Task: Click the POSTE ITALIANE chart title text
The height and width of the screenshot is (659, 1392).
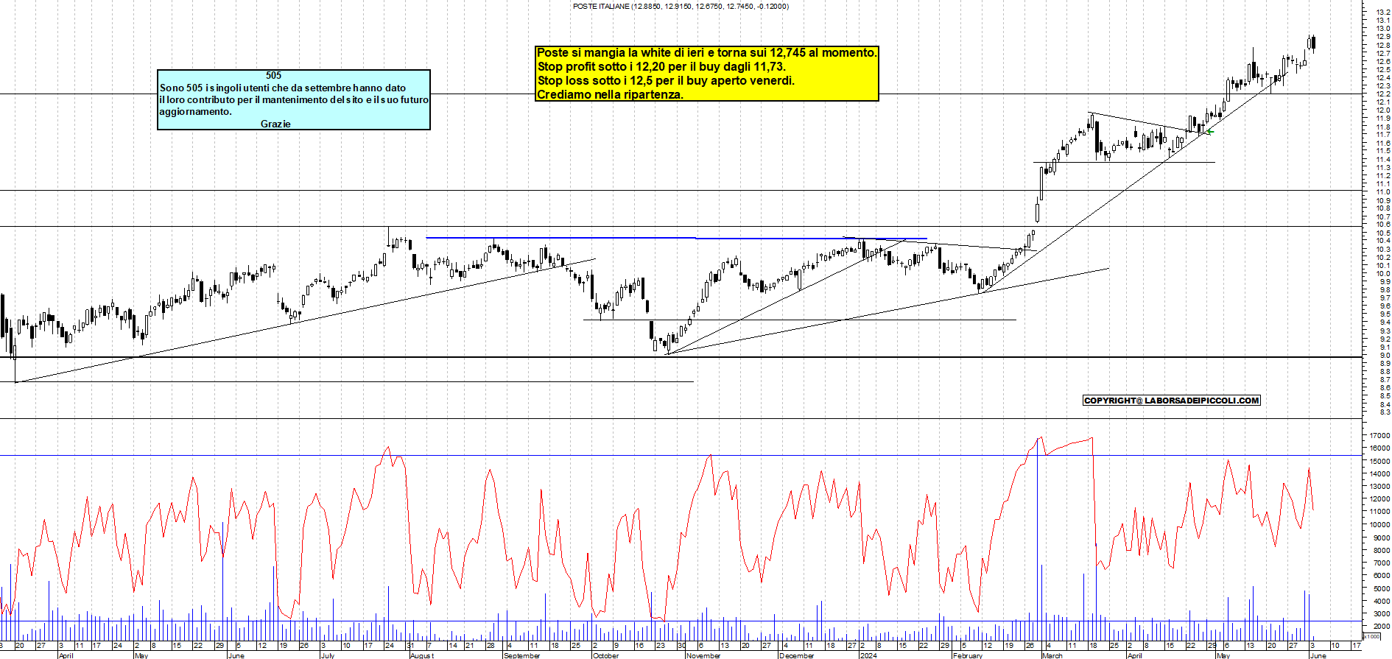Action: (680, 6)
